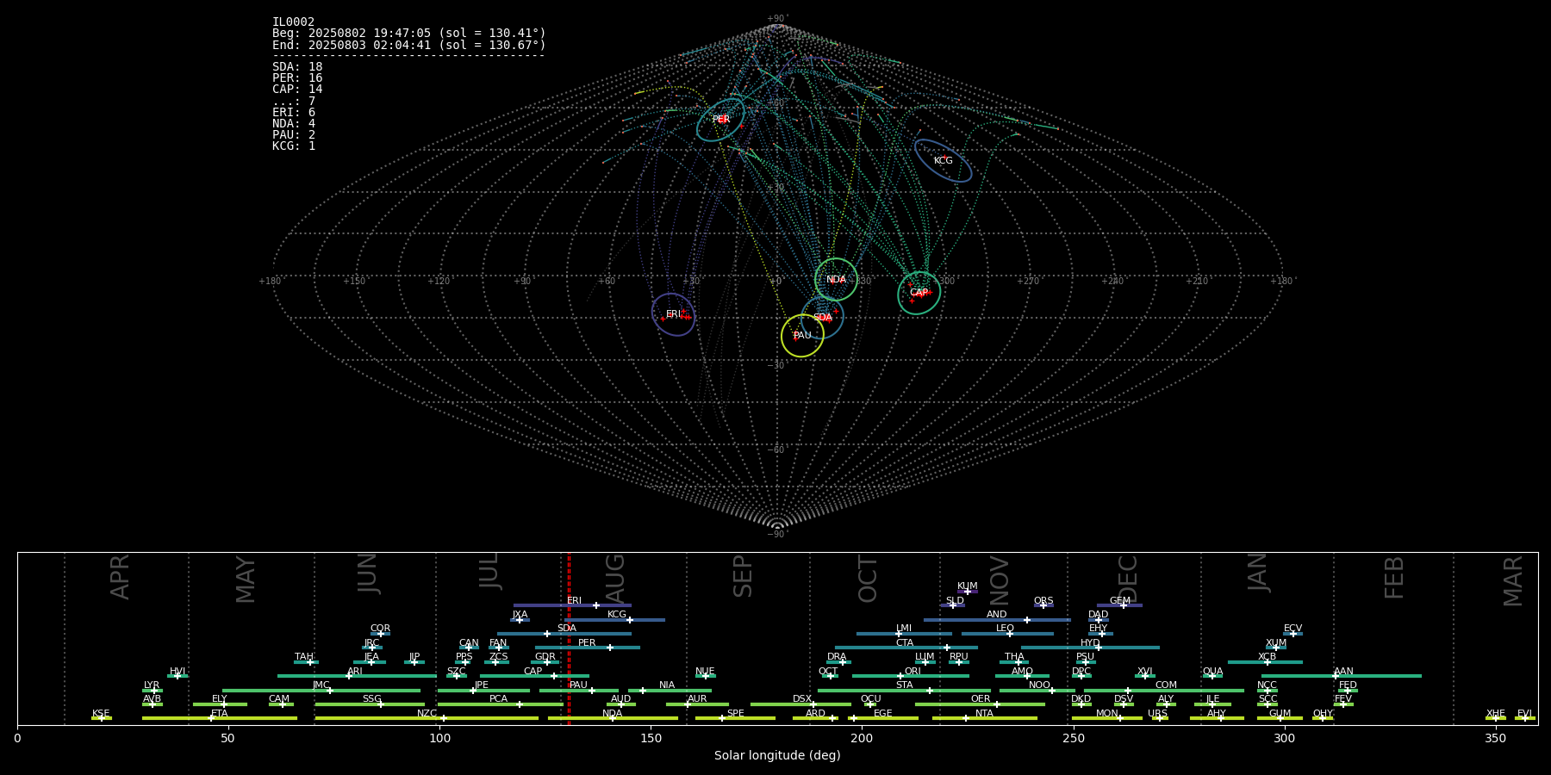Screen dimensions: 1551x775
Task: Select the NIA shower bar in the timeline
Action: tap(670, 691)
